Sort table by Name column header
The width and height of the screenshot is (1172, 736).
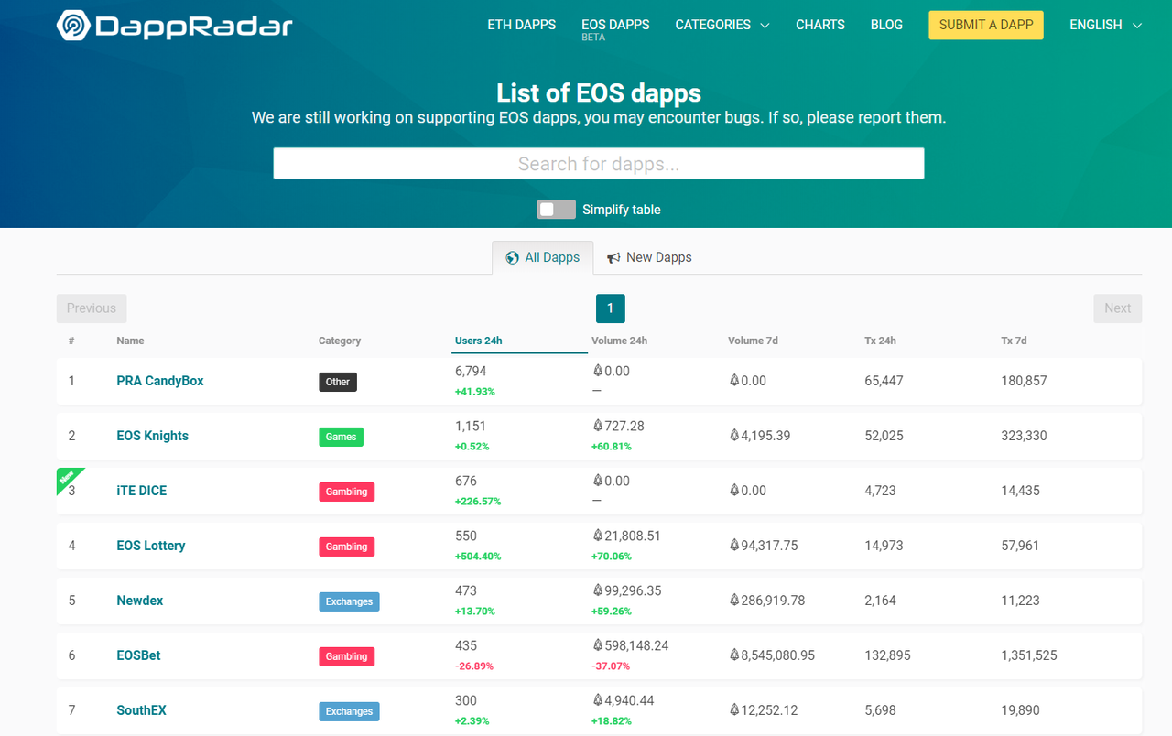point(131,341)
